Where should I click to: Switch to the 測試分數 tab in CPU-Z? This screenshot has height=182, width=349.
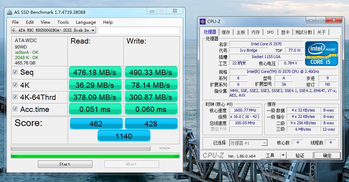[303, 32]
